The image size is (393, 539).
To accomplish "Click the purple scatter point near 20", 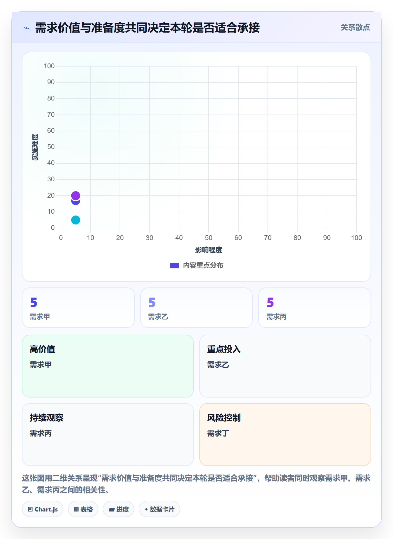I will click(76, 195).
